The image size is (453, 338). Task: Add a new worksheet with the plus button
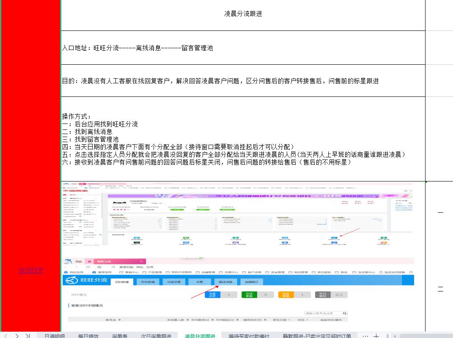pyautogui.click(x=376, y=334)
